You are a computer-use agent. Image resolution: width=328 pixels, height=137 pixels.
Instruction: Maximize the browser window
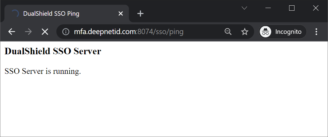point(292,8)
